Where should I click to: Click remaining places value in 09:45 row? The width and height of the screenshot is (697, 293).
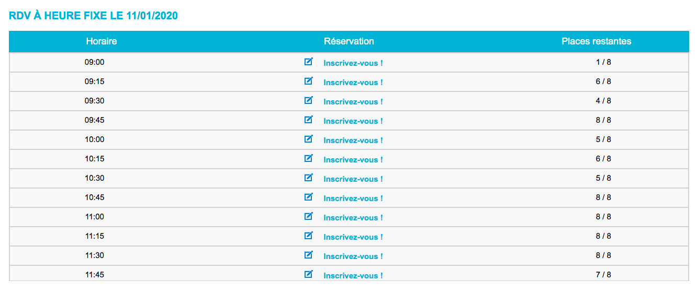pyautogui.click(x=603, y=120)
